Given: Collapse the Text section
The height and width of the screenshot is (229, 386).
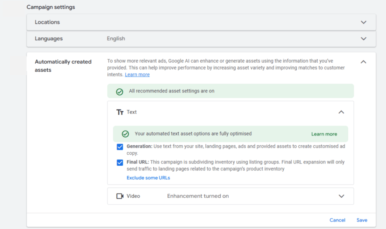Looking at the screenshot, I should pyautogui.click(x=341, y=112).
